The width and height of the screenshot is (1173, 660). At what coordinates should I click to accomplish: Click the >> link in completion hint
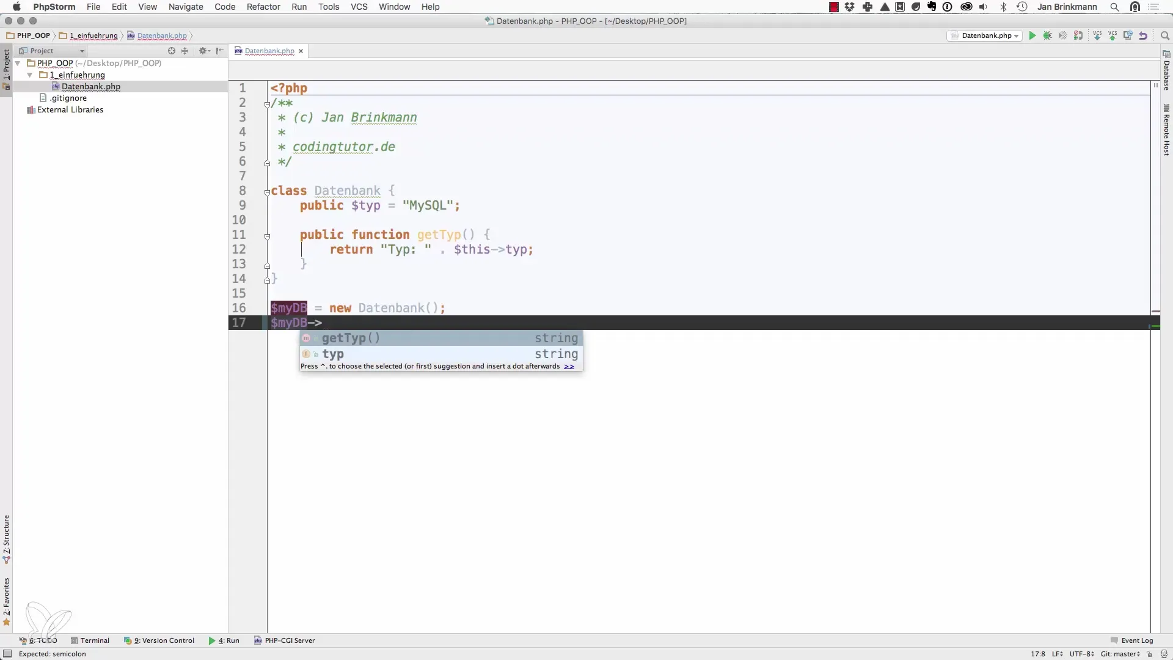click(x=569, y=367)
